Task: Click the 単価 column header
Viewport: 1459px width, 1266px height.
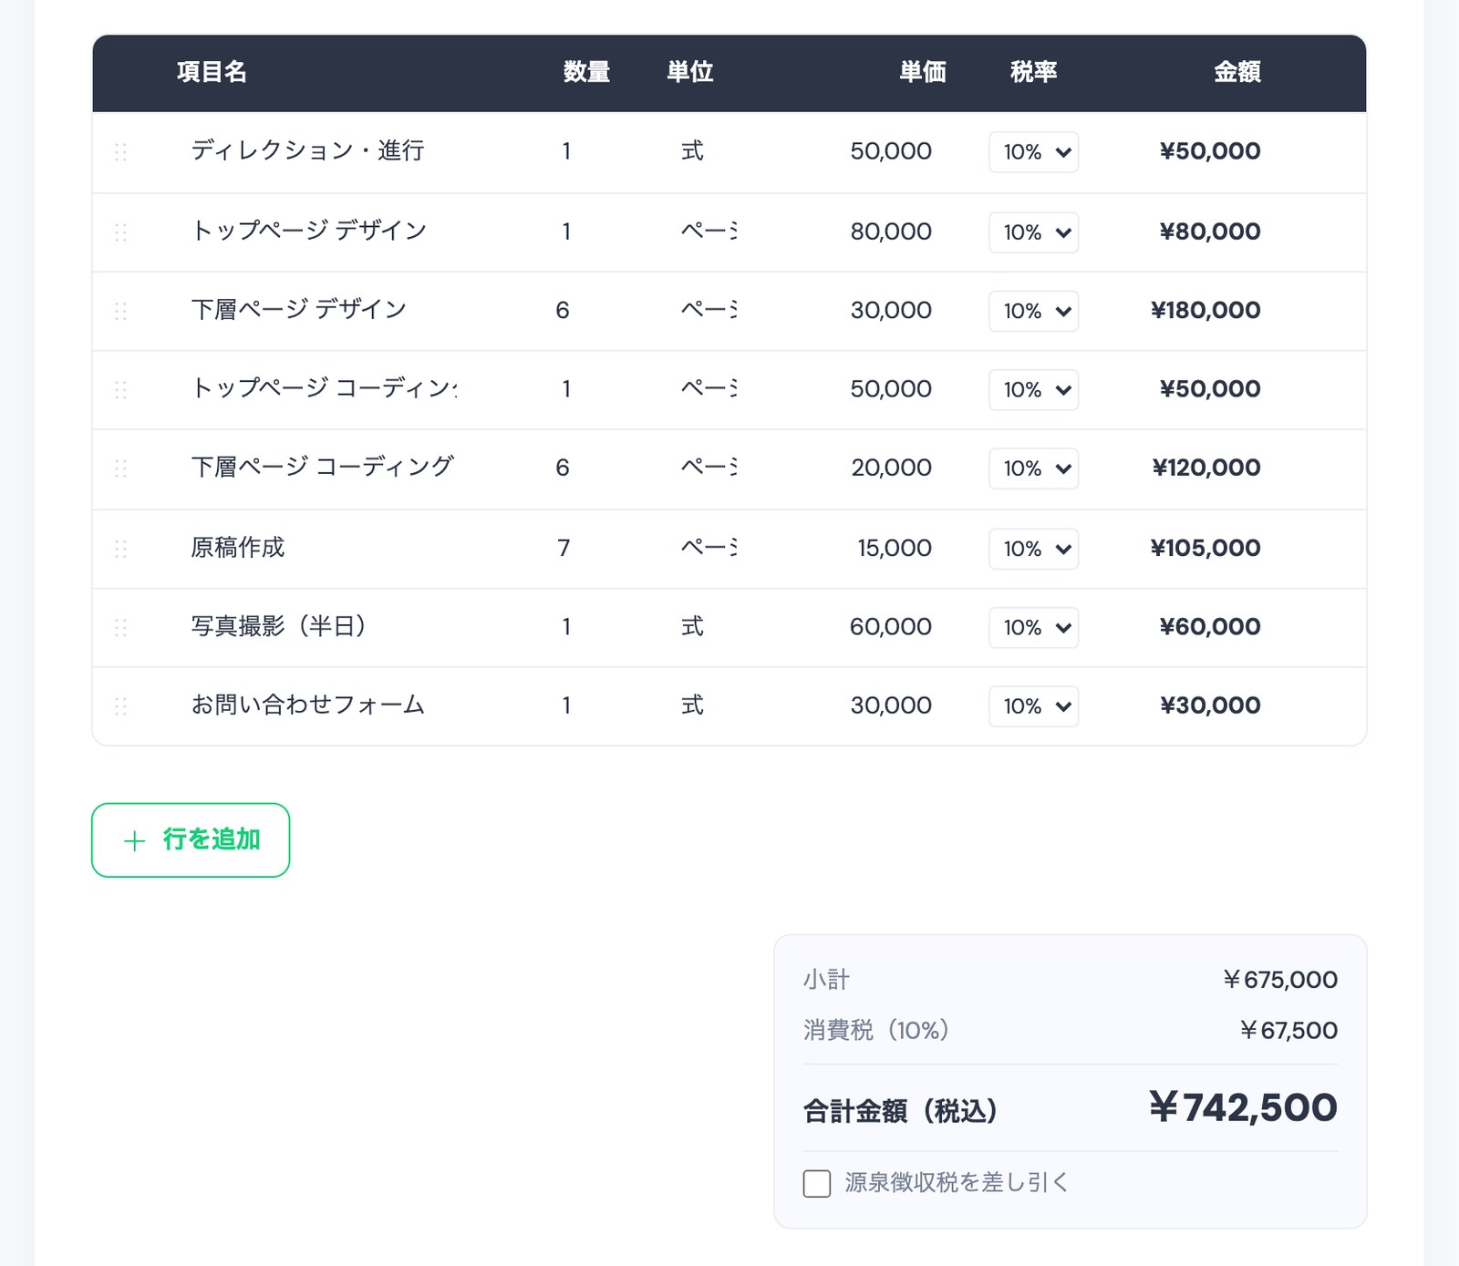Action: [923, 72]
